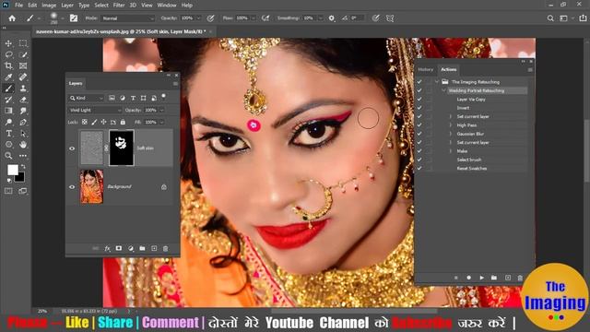The height and width of the screenshot is (332, 590).
Task: Select the Brush tool in toolbox
Action: tap(8, 89)
